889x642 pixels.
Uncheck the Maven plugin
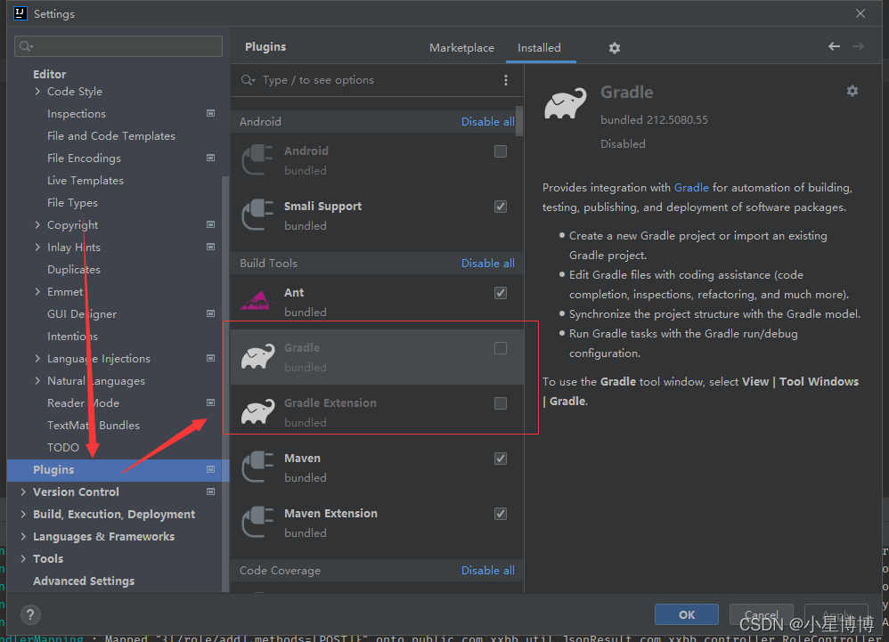click(501, 458)
